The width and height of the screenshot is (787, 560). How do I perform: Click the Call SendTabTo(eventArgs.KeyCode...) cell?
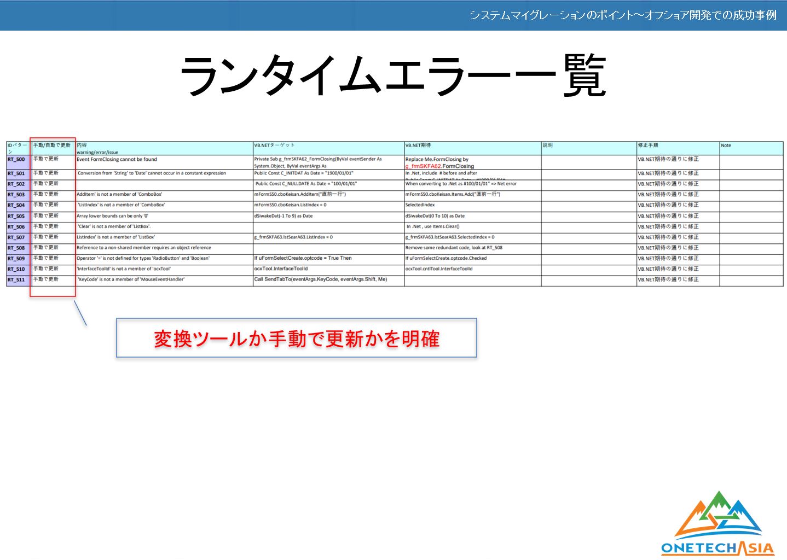click(x=328, y=280)
